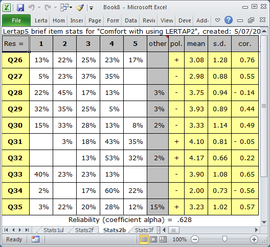Select the "cor." column header cell

pos(245,44)
